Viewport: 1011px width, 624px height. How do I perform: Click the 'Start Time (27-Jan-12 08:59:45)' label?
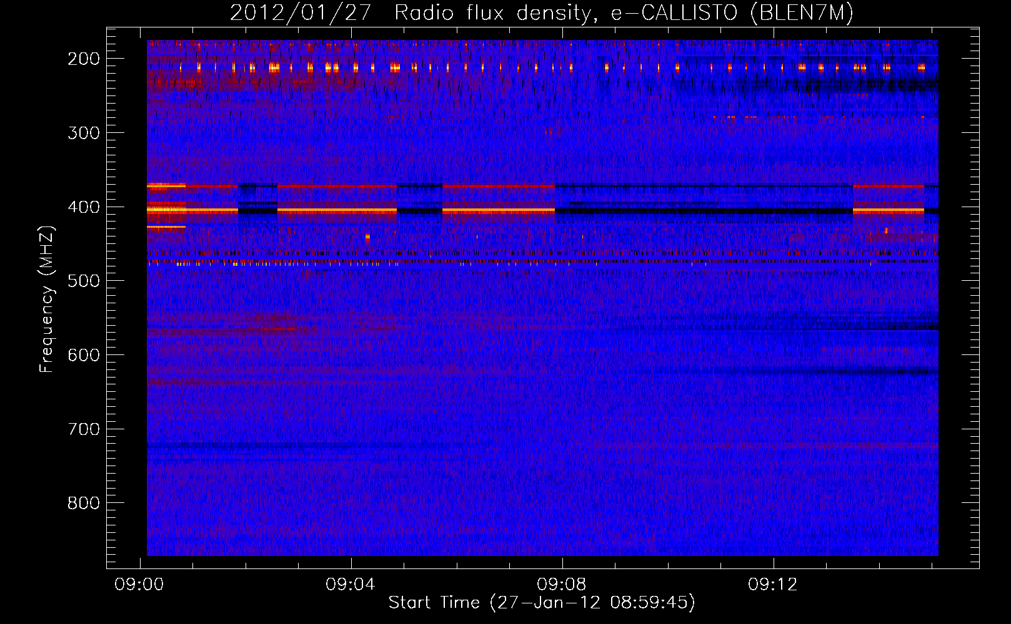pyautogui.click(x=542, y=603)
